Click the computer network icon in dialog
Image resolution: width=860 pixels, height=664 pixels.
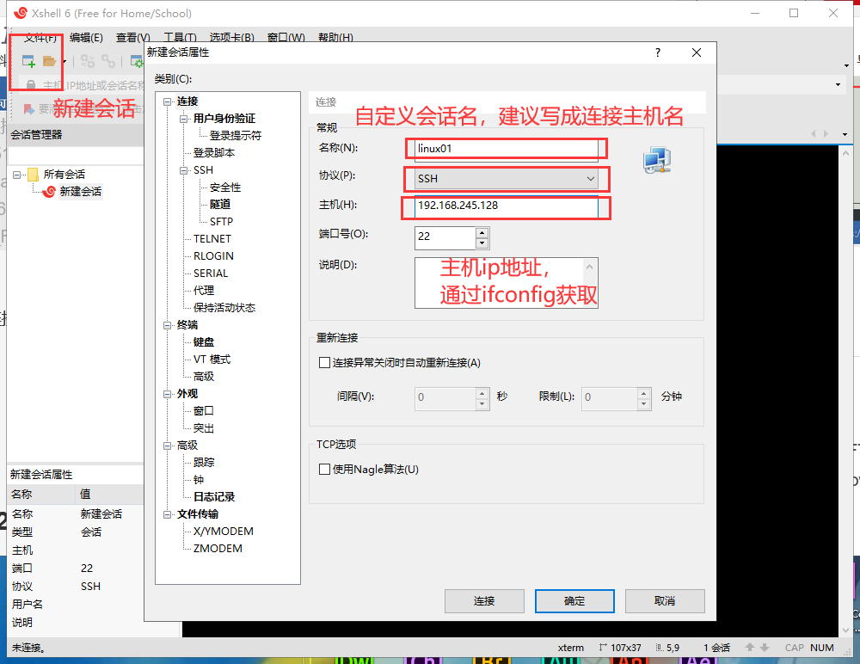point(657,160)
